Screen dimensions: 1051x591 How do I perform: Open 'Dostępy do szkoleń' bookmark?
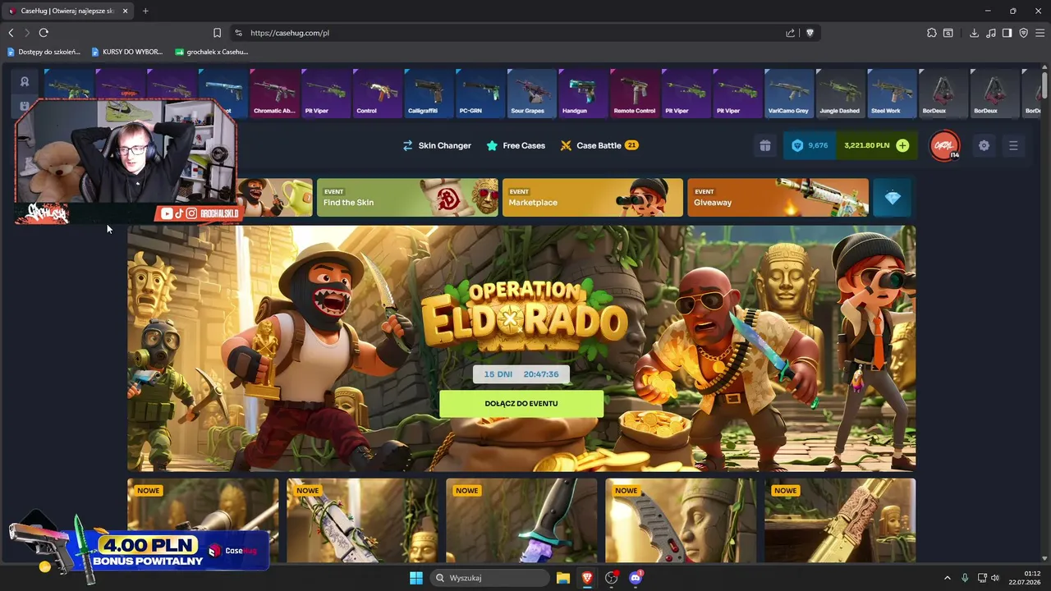click(x=44, y=52)
